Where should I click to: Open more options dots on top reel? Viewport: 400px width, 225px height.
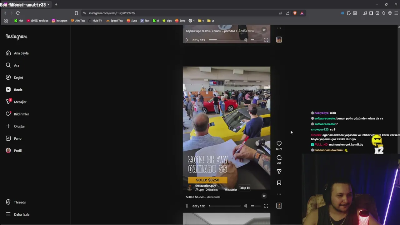279,28
